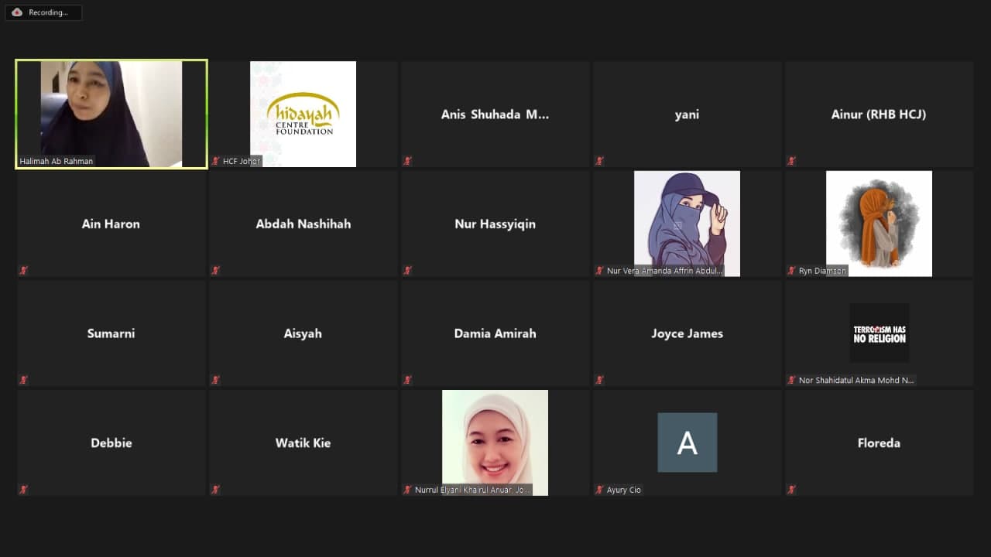Click muted mic icon on Ain Haron tile
Screen dimensions: 991x557
pyautogui.click(x=24, y=271)
